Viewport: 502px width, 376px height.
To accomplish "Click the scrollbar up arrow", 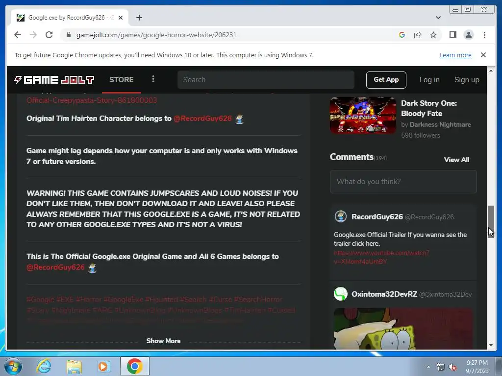I will pyautogui.click(x=491, y=70).
